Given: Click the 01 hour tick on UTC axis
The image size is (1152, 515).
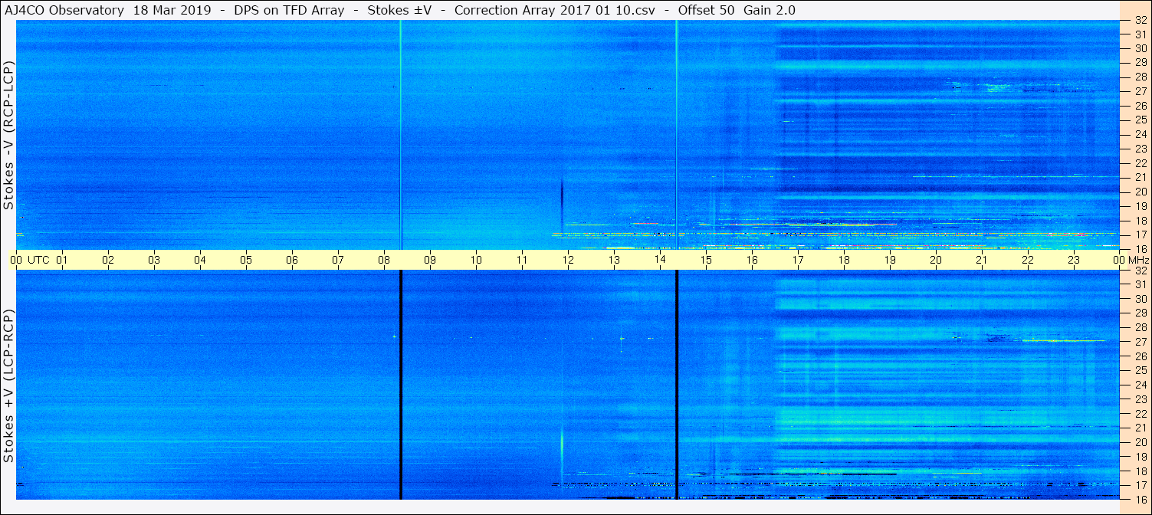Looking at the screenshot, I should coord(62,260).
